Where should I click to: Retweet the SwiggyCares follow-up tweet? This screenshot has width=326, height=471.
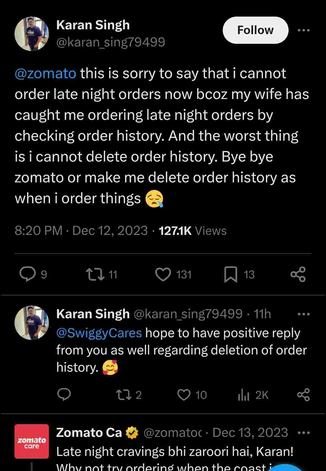pos(124,395)
